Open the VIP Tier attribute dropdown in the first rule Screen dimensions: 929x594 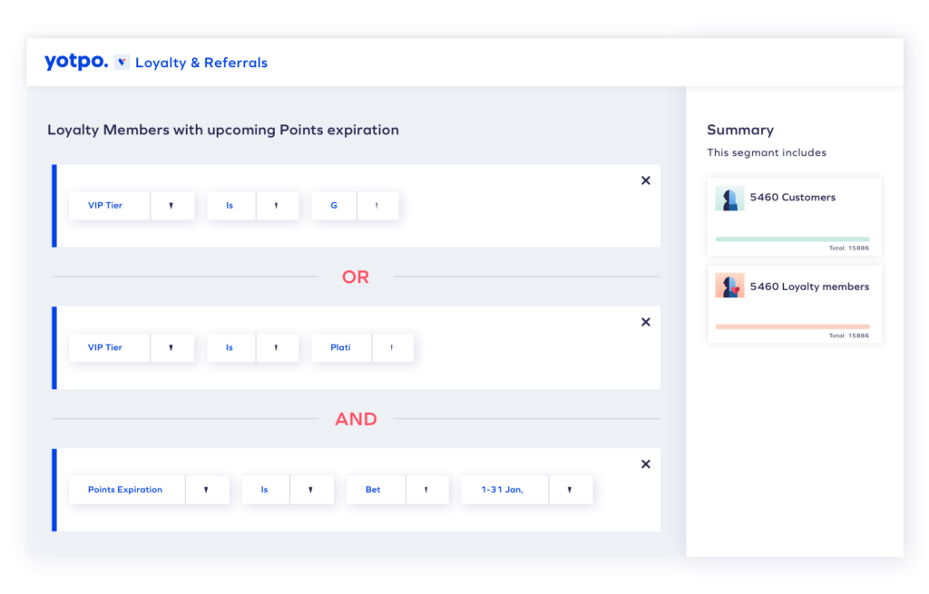coord(172,206)
